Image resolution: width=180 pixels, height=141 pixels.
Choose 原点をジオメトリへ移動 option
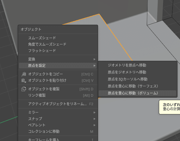(x=138, y=72)
